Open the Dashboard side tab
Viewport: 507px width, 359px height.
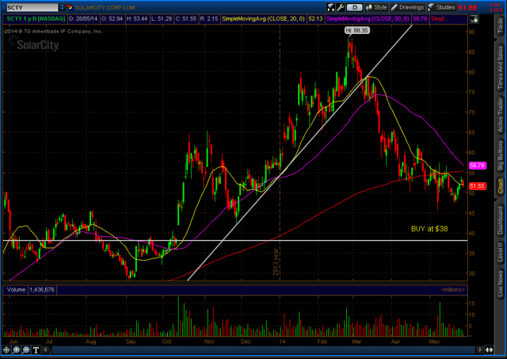pyautogui.click(x=501, y=220)
